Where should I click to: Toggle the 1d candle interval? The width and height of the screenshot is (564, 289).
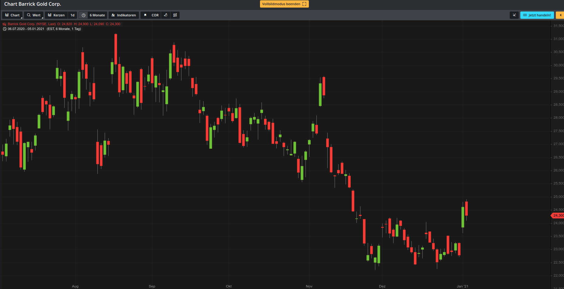click(x=72, y=15)
